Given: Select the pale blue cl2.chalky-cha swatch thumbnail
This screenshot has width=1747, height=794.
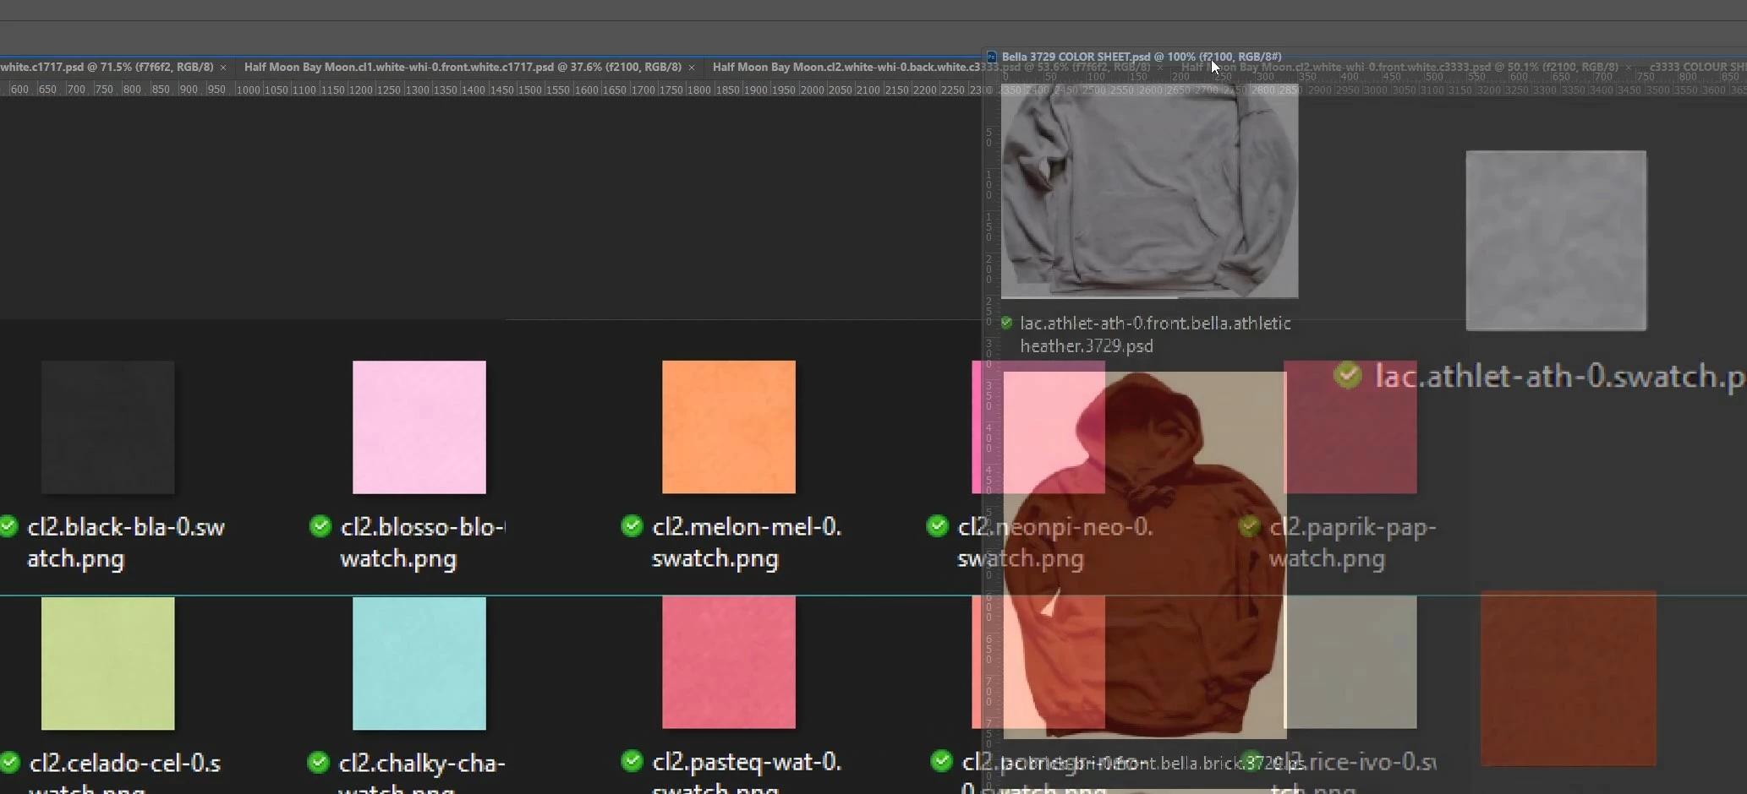Looking at the screenshot, I should (x=419, y=664).
